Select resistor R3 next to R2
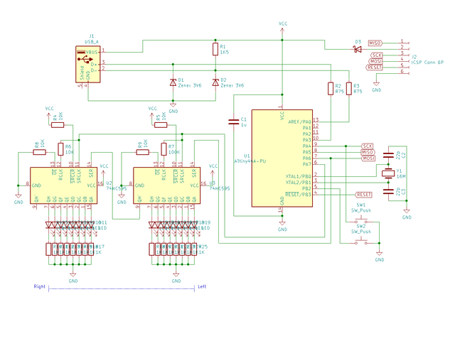The height and width of the screenshot is (341, 455). coord(348,88)
